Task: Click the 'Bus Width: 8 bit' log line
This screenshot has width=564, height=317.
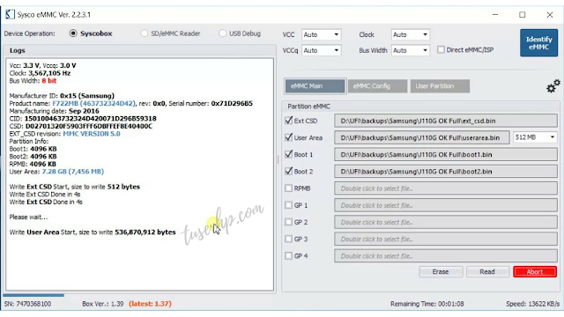Action: click(x=33, y=80)
